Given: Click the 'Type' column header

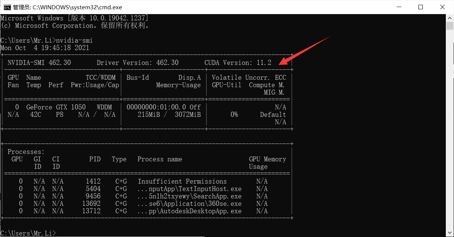Looking at the screenshot, I should click(119, 159).
